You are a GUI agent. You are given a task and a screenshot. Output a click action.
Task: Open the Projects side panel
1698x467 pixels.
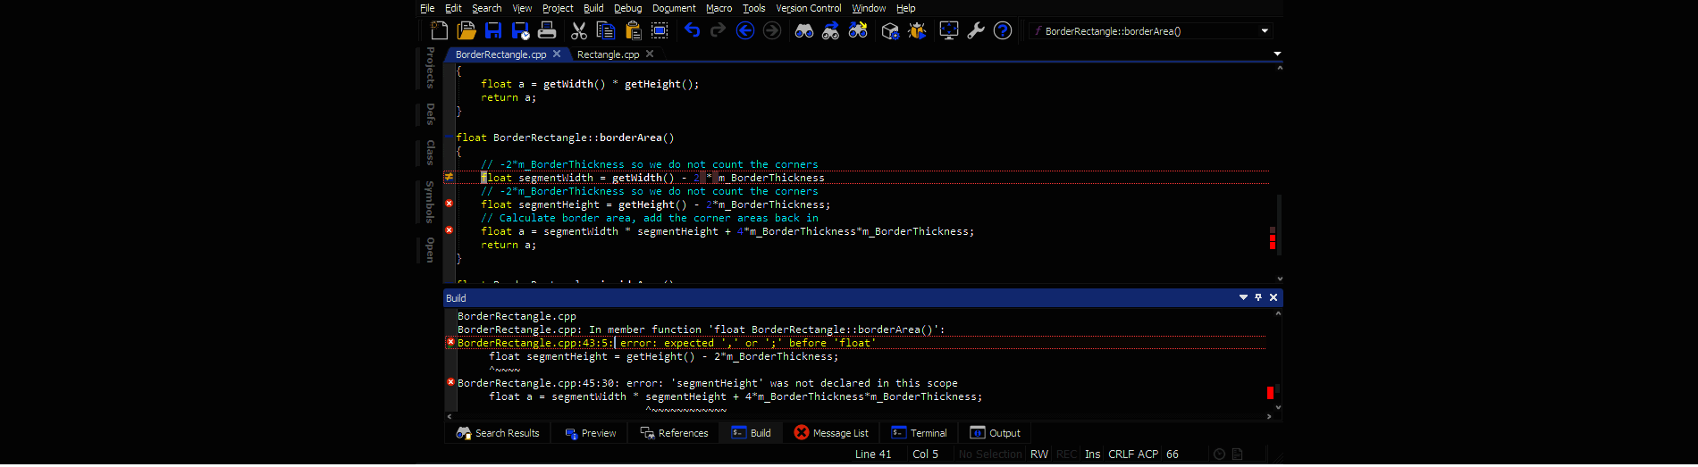pyautogui.click(x=430, y=68)
